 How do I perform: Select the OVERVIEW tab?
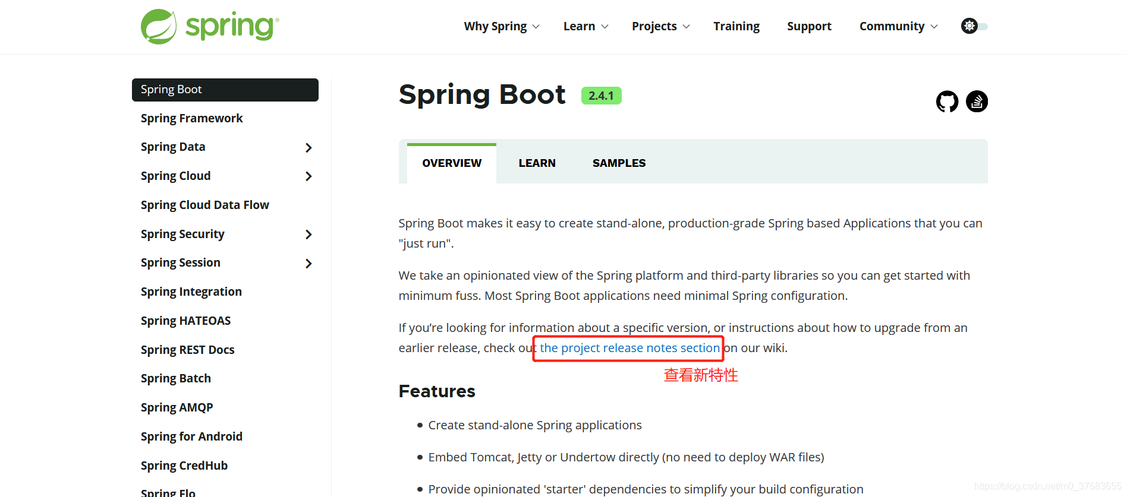click(x=452, y=163)
